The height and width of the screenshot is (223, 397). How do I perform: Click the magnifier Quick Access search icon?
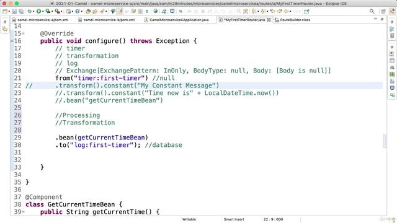pyautogui.click(x=372, y=11)
